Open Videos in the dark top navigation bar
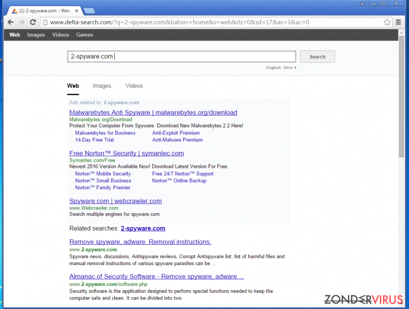The image size is (409, 309). click(61, 34)
